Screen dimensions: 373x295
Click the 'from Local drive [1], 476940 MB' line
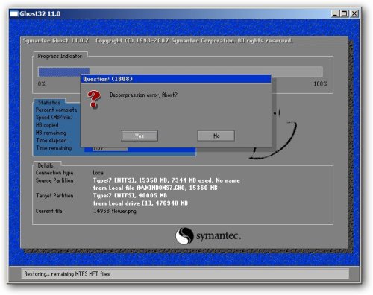pyautogui.click(x=140, y=203)
